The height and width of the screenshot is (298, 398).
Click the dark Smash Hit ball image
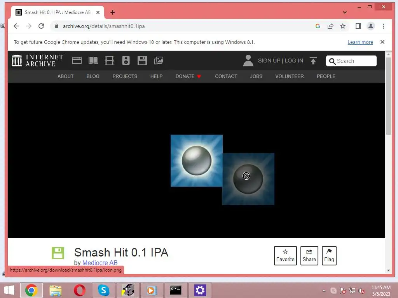pos(248,179)
